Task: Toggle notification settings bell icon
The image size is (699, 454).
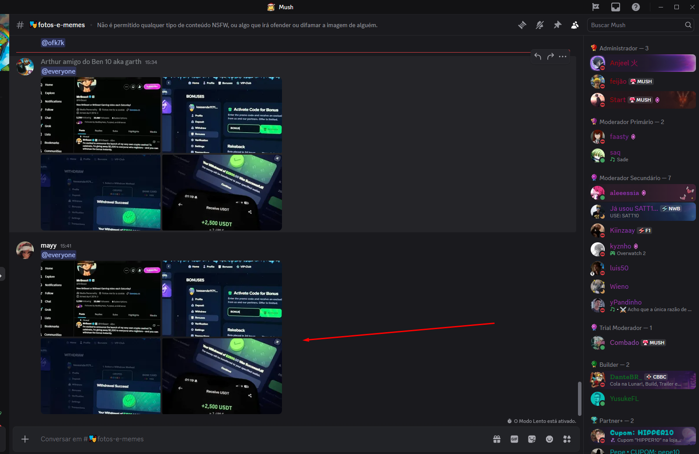Action: pos(540,25)
